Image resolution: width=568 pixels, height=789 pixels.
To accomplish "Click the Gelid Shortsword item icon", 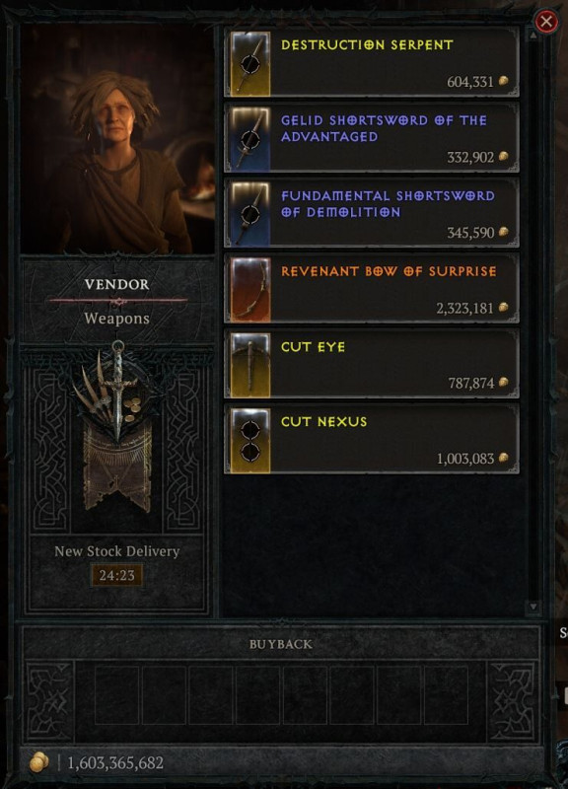I will [x=250, y=139].
